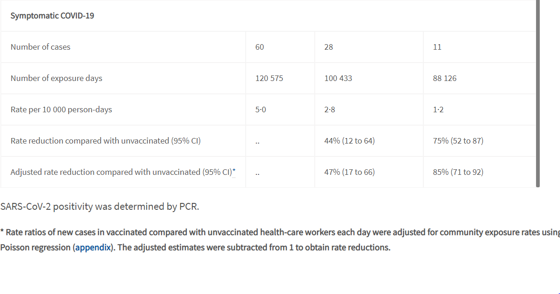Viewport: 560px width, 294px height.
Task: Click the cell showing 60 cases
Action: pos(280,47)
